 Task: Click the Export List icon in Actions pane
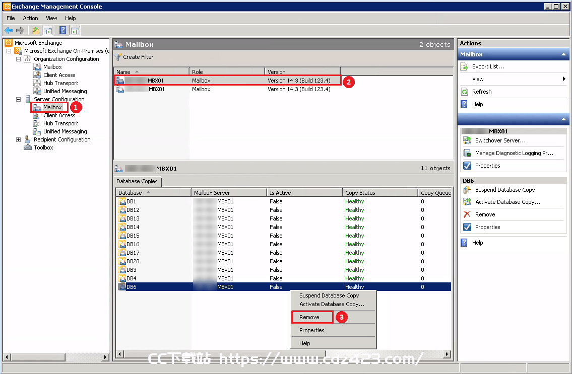(464, 67)
